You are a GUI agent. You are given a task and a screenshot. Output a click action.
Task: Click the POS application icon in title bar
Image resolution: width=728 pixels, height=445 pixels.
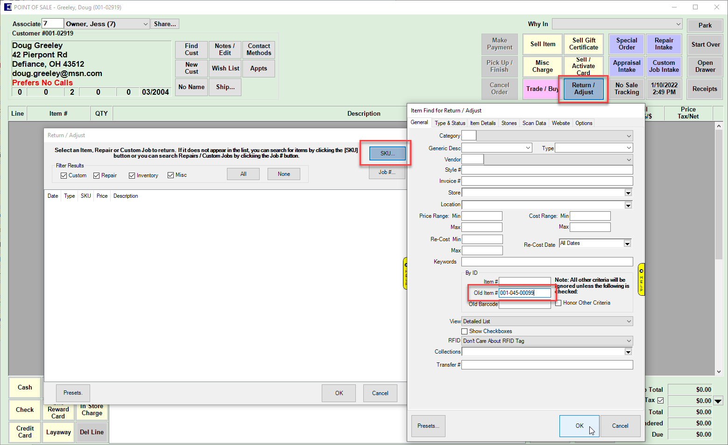(7, 7)
